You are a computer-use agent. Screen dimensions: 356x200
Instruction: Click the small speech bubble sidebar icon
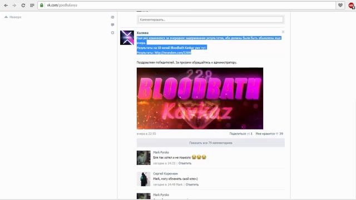coord(112,24)
